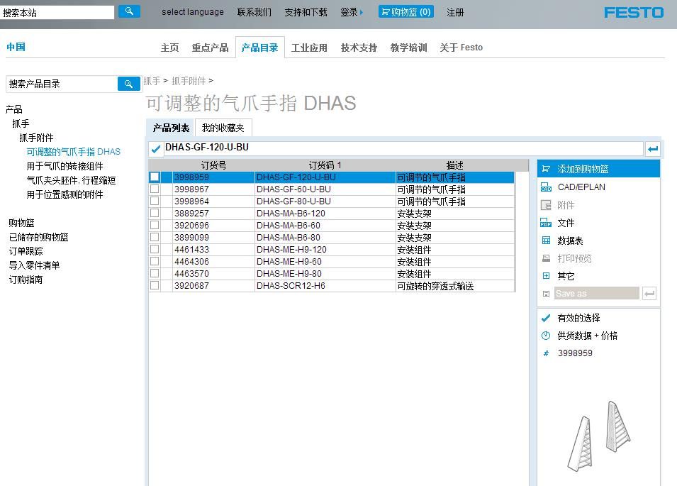Open 导入零件清单 in the sidebar
The width and height of the screenshot is (677, 486).
(x=34, y=265)
